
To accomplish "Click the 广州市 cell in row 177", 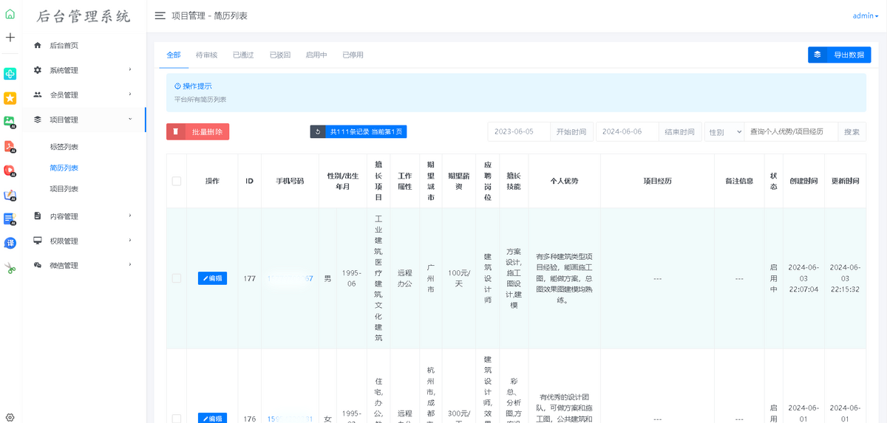I will pyautogui.click(x=431, y=278).
